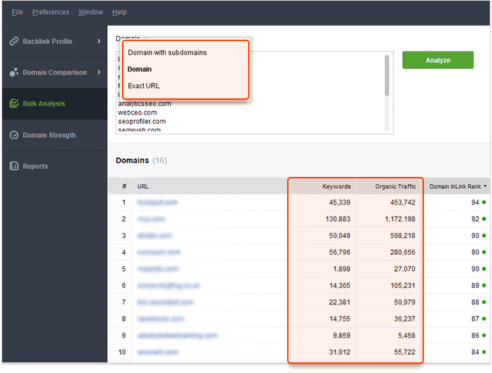The image size is (492, 373).
Task: Click 'webceo.com' in domain list
Action: [x=137, y=113]
